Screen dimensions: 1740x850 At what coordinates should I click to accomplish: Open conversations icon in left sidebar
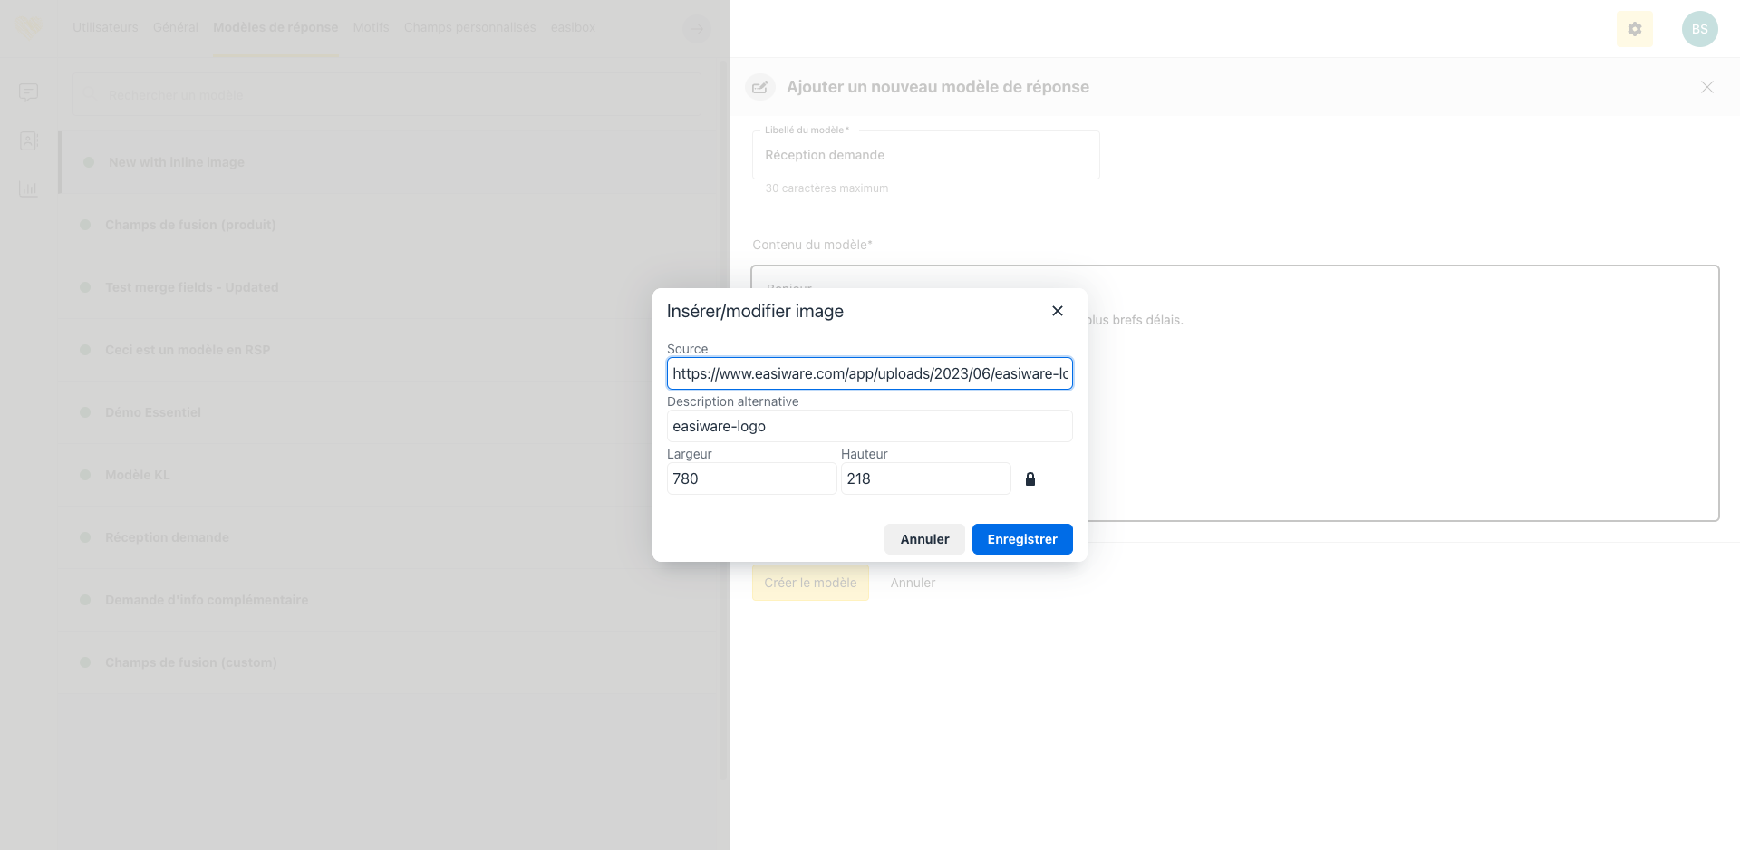click(29, 92)
